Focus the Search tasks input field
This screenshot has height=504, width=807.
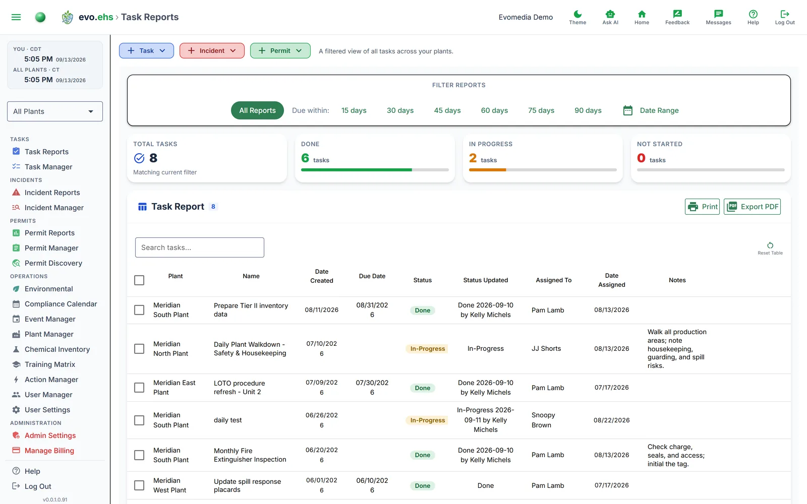point(200,247)
